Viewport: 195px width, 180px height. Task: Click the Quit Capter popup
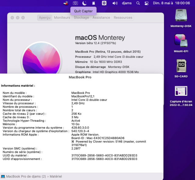click(x=83, y=11)
